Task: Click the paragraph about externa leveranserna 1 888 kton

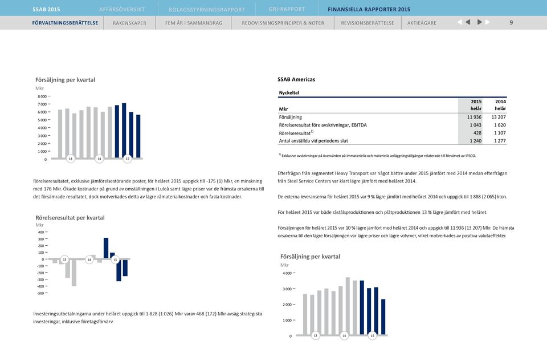Action: 393,197
